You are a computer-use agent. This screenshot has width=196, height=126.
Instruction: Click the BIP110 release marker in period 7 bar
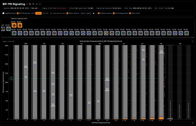click(x=71, y=98)
